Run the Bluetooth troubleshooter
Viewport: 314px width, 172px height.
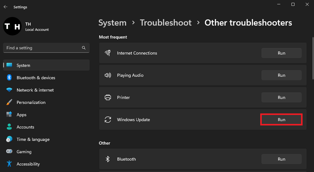[281, 159]
